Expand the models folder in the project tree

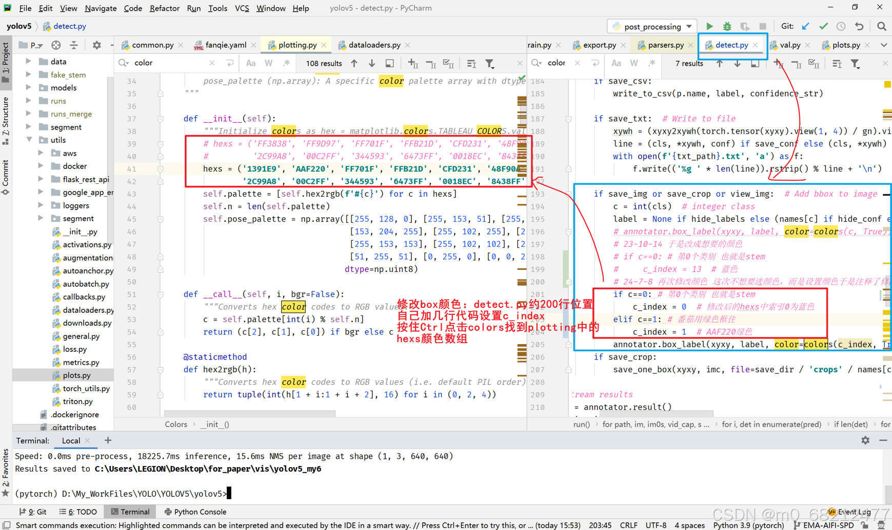coord(29,88)
